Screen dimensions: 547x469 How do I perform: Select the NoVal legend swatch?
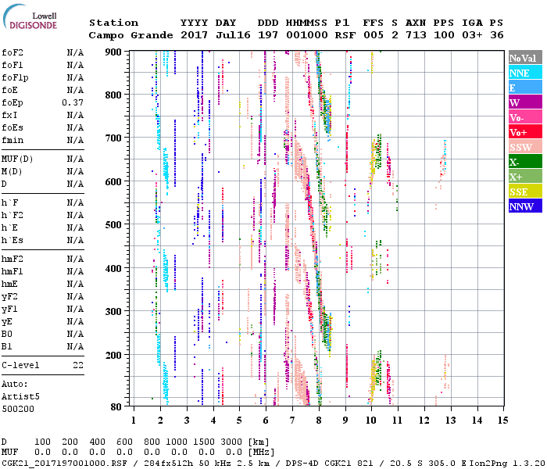(524, 58)
